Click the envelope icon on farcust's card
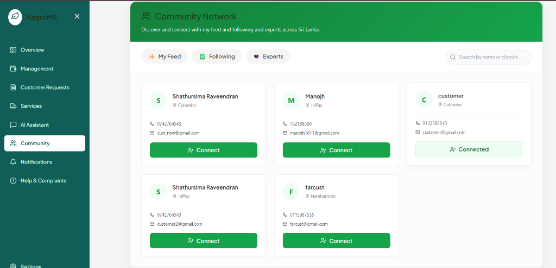This screenshot has height=268, width=556. (285, 224)
